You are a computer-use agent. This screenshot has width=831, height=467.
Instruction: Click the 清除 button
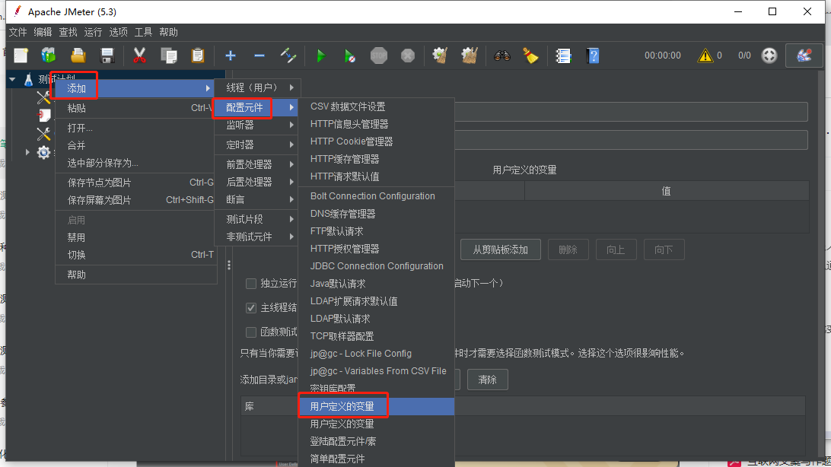pyautogui.click(x=488, y=380)
